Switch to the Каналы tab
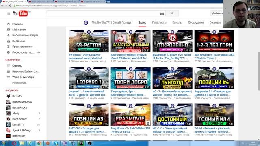Screen dimensions: 260x146 point(177,23)
